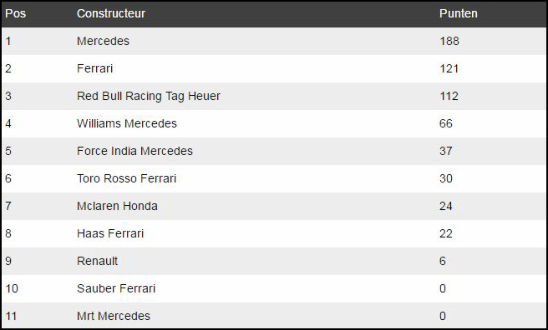548x330 pixels.
Task: Click position number 10
Action: coord(12,289)
